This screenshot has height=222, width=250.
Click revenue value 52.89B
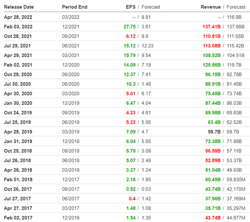click(213, 160)
